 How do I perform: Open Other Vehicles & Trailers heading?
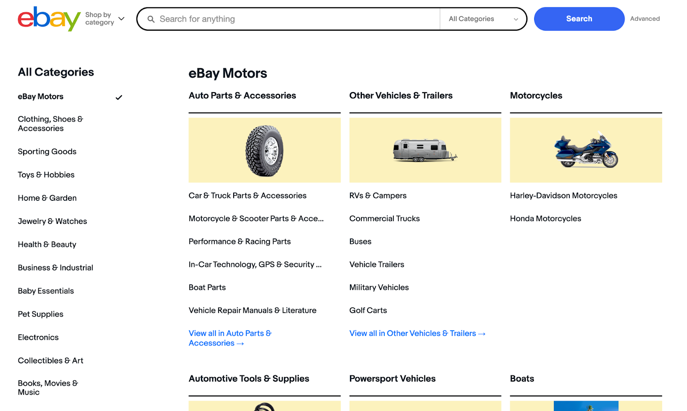click(x=401, y=96)
